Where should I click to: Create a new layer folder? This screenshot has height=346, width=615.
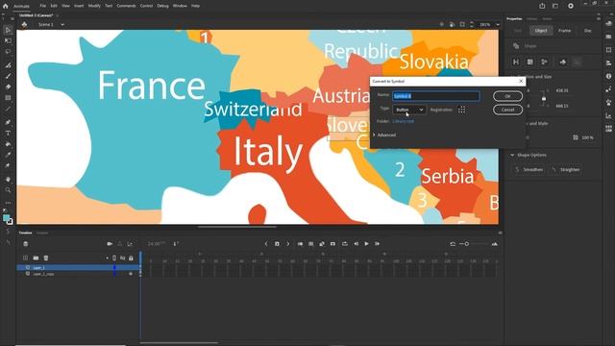click(36, 258)
